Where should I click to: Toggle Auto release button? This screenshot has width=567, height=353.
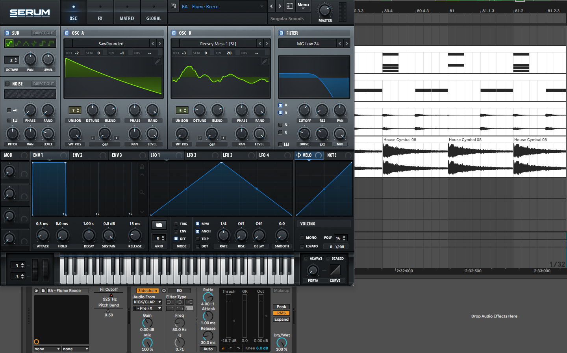[x=208, y=349]
